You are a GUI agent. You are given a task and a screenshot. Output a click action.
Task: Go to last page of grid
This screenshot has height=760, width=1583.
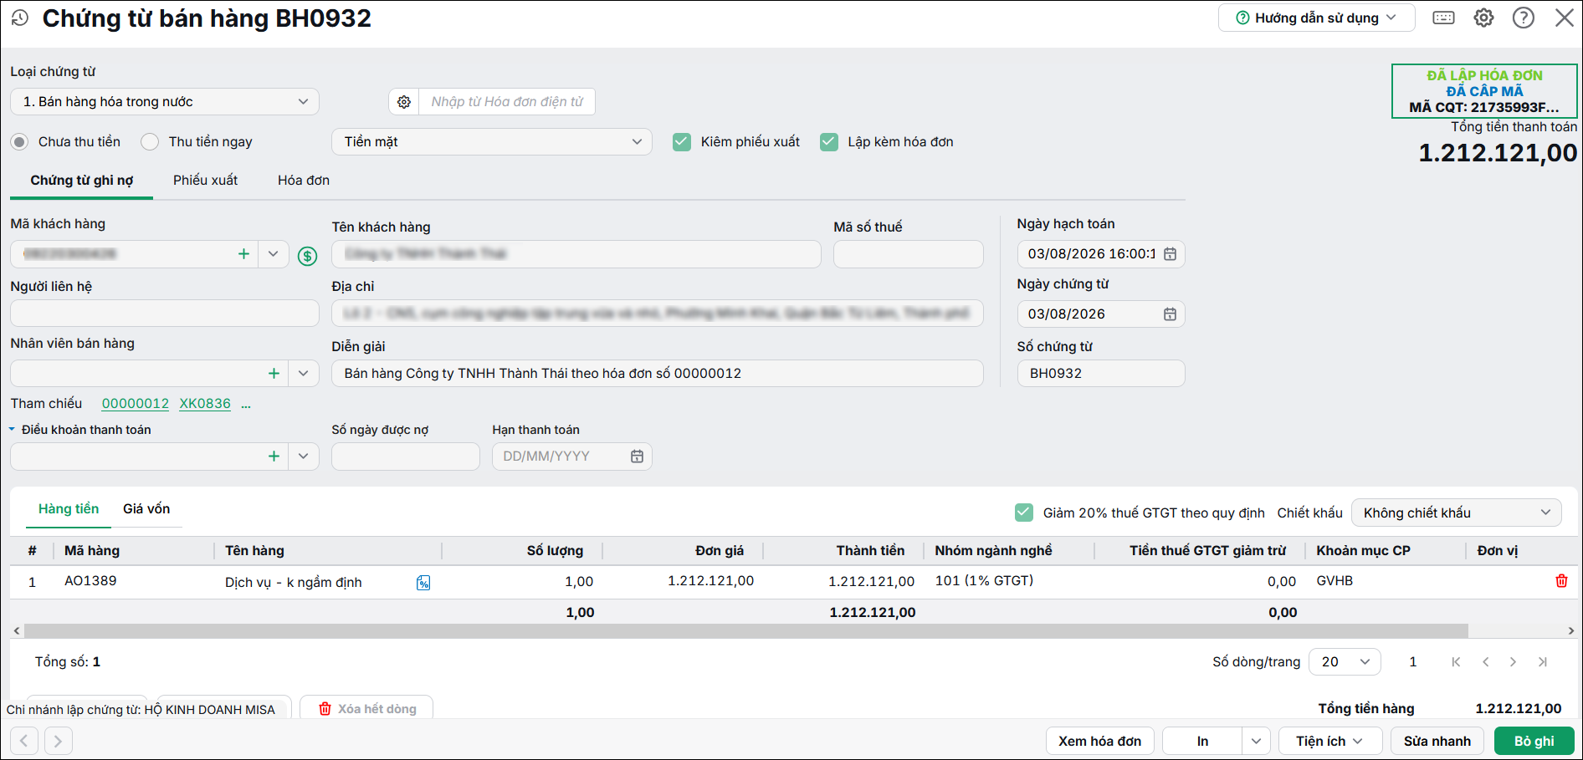point(1542,662)
